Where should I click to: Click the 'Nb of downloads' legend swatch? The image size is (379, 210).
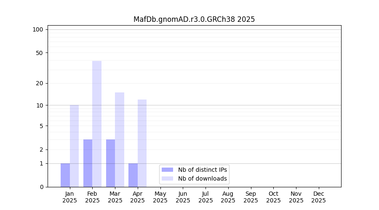pos(167,178)
